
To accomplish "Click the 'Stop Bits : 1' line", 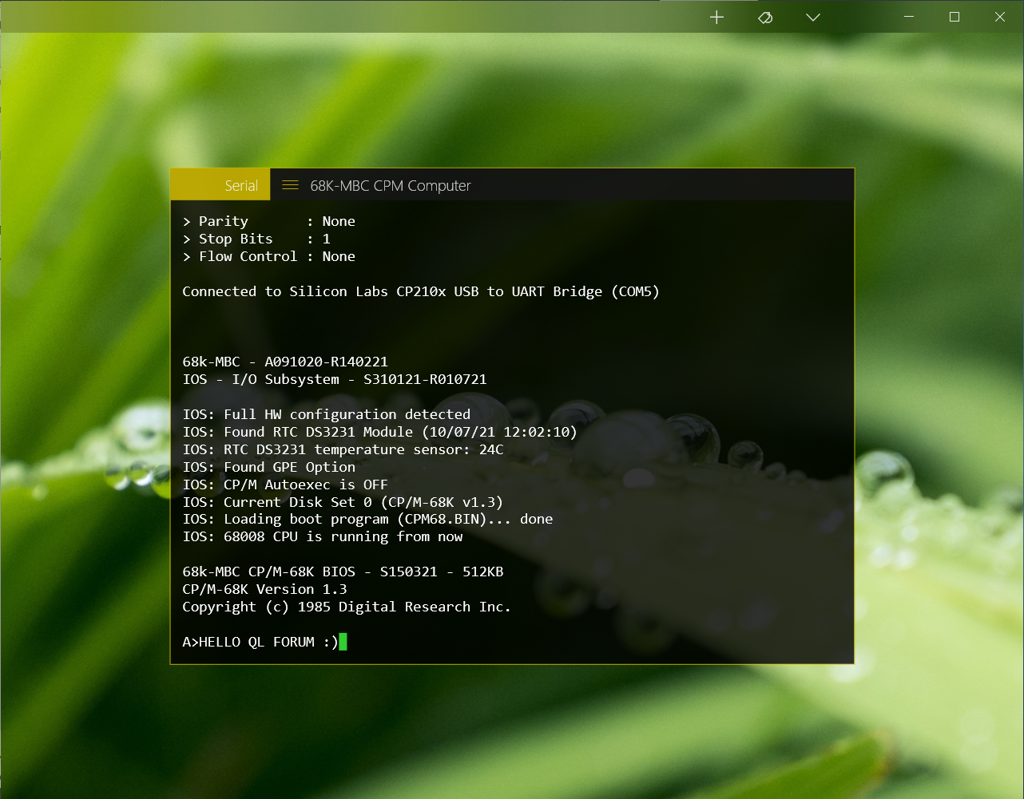I will pyautogui.click(x=256, y=239).
